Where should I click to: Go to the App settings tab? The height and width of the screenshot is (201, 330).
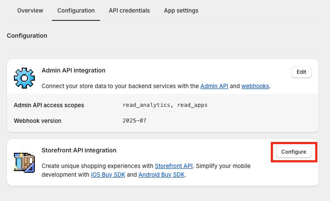point(181,10)
